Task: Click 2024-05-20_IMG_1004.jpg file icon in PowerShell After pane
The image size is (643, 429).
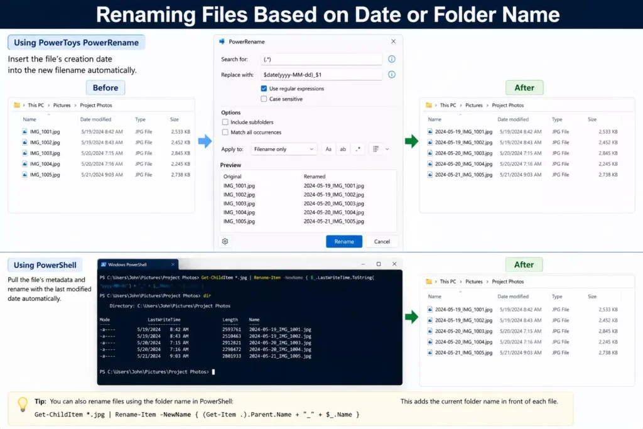Action: [430, 342]
